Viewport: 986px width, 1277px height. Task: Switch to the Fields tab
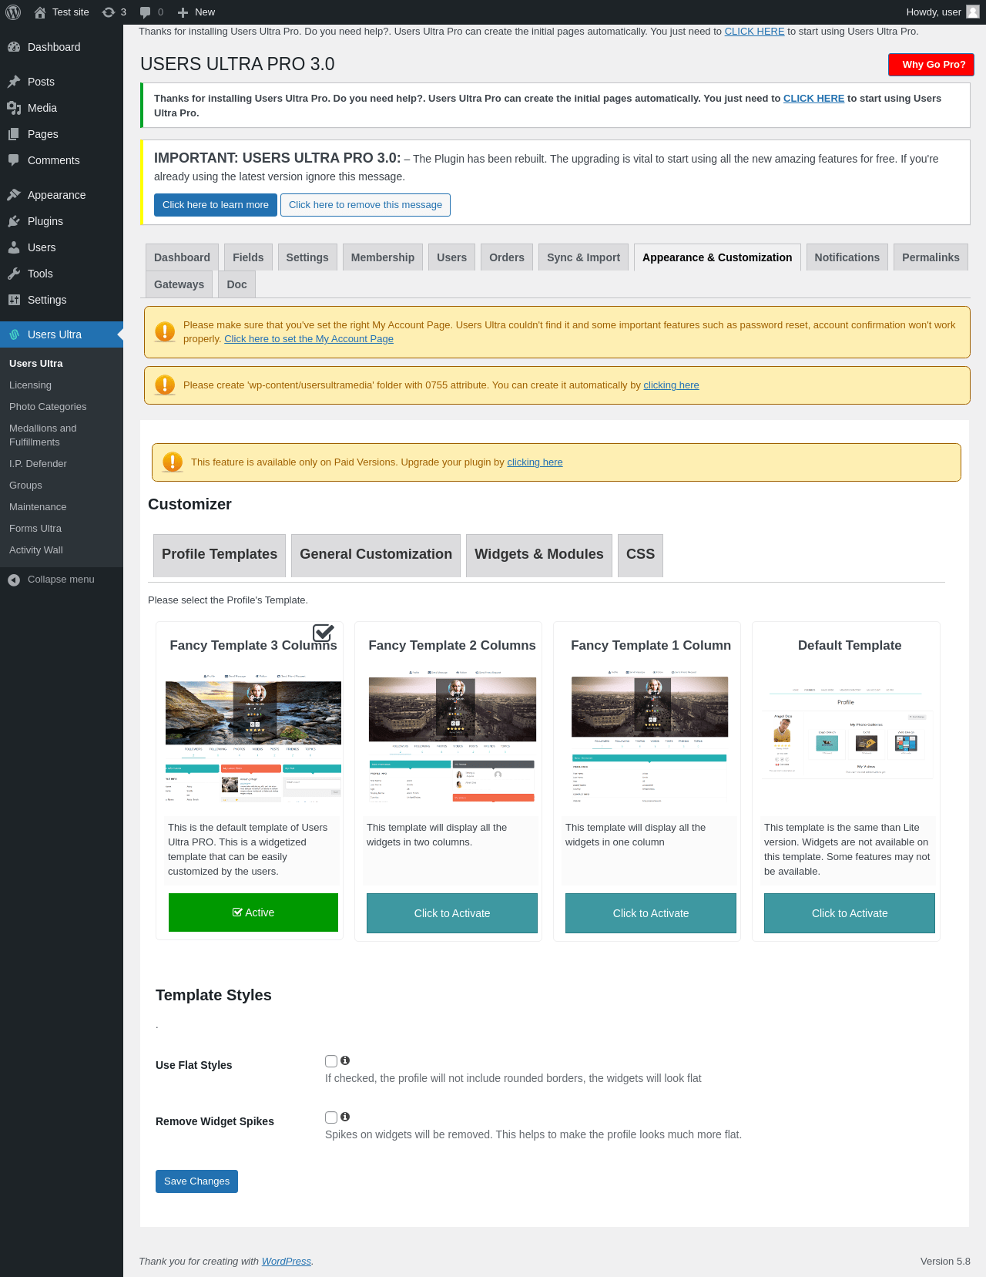pyautogui.click(x=248, y=257)
